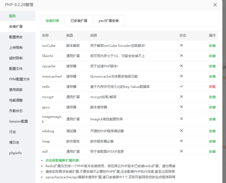
Task: Open 服务 in the sidebar
Action: (x=13, y=16)
